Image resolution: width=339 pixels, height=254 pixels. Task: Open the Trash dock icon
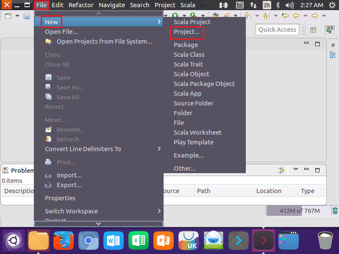[x=325, y=240]
